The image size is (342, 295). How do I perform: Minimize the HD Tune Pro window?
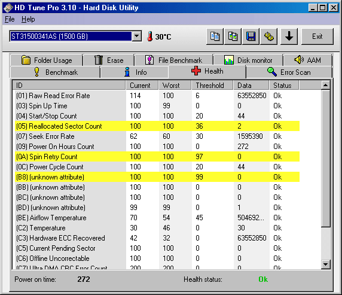313,8
